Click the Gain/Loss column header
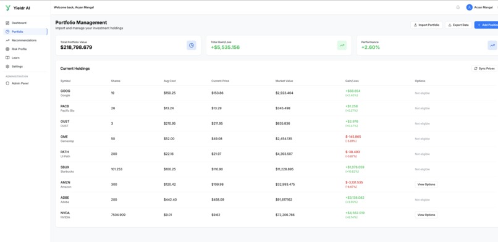 [x=352, y=81]
